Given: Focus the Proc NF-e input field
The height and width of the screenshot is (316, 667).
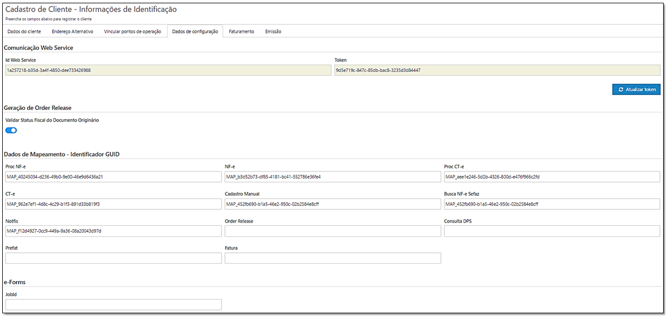Looking at the screenshot, I should tap(113, 177).
